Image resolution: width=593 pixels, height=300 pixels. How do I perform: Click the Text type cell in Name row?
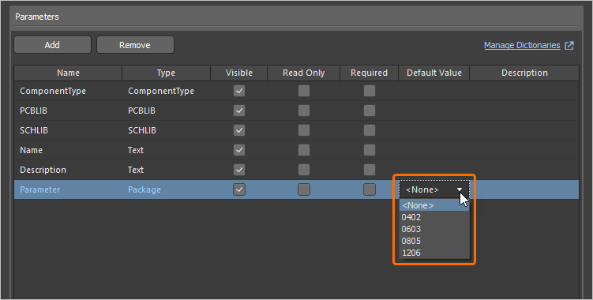pyautogui.click(x=166, y=150)
